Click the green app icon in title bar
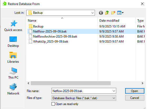The image size is (147, 109). pos(4,4)
